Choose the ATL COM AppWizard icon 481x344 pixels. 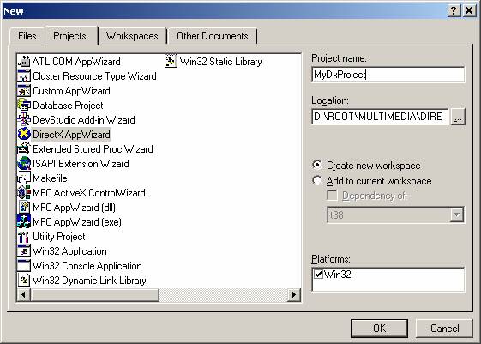coord(24,62)
